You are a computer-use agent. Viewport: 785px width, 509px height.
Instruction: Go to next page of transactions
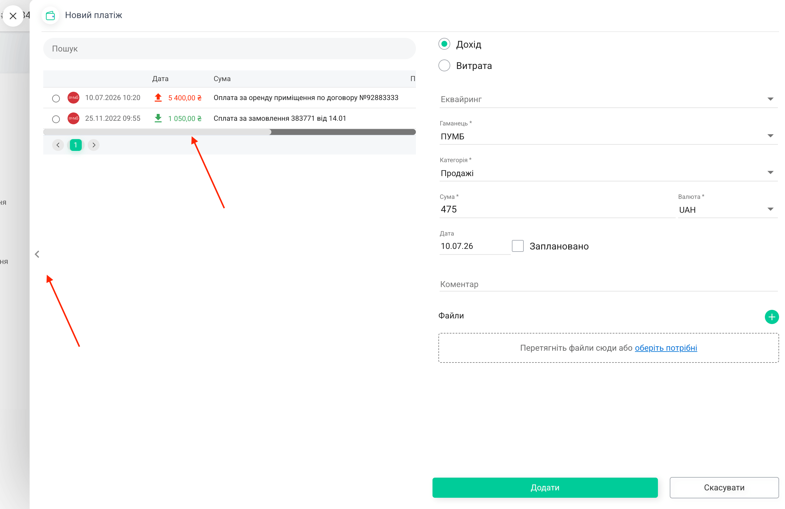coord(94,145)
